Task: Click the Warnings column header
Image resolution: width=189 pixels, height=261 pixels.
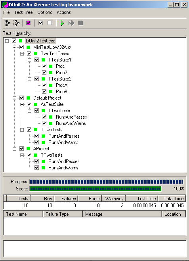Action: [x=114, y=199]
